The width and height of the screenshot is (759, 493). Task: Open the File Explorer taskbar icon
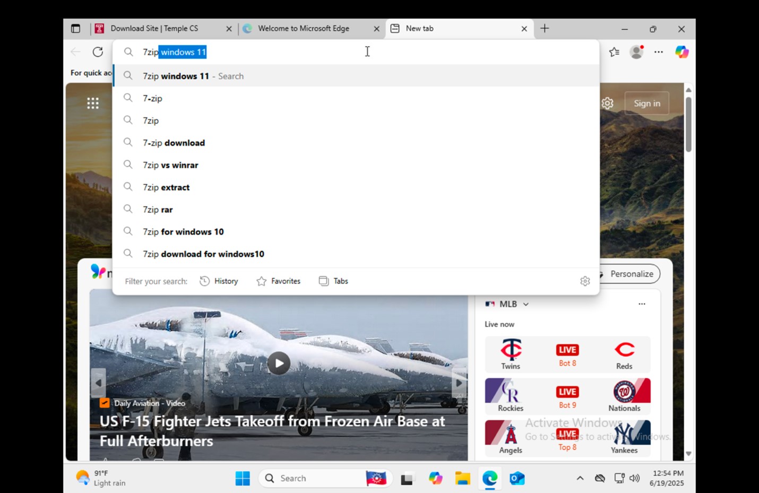coord(462,478)
